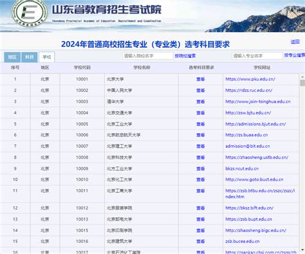Click the 地区 column header
The image size is (305, 254).
point(45,68)
